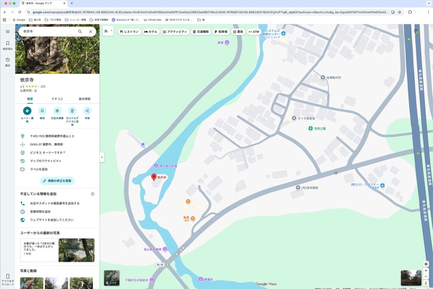The image size is (433, 289).
Task: Clear the search box with X
Action: 90,32
